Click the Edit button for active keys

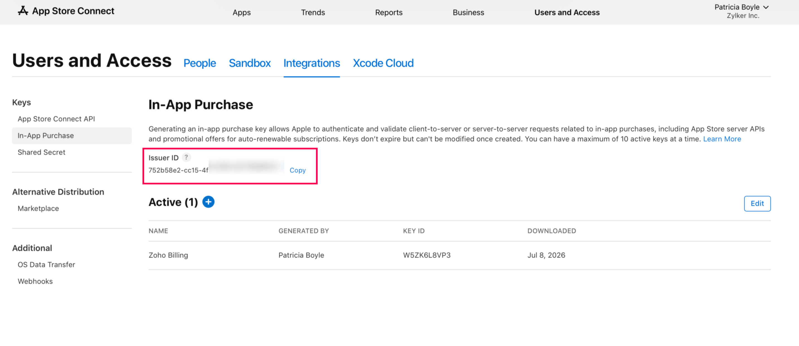click(757, 204)
